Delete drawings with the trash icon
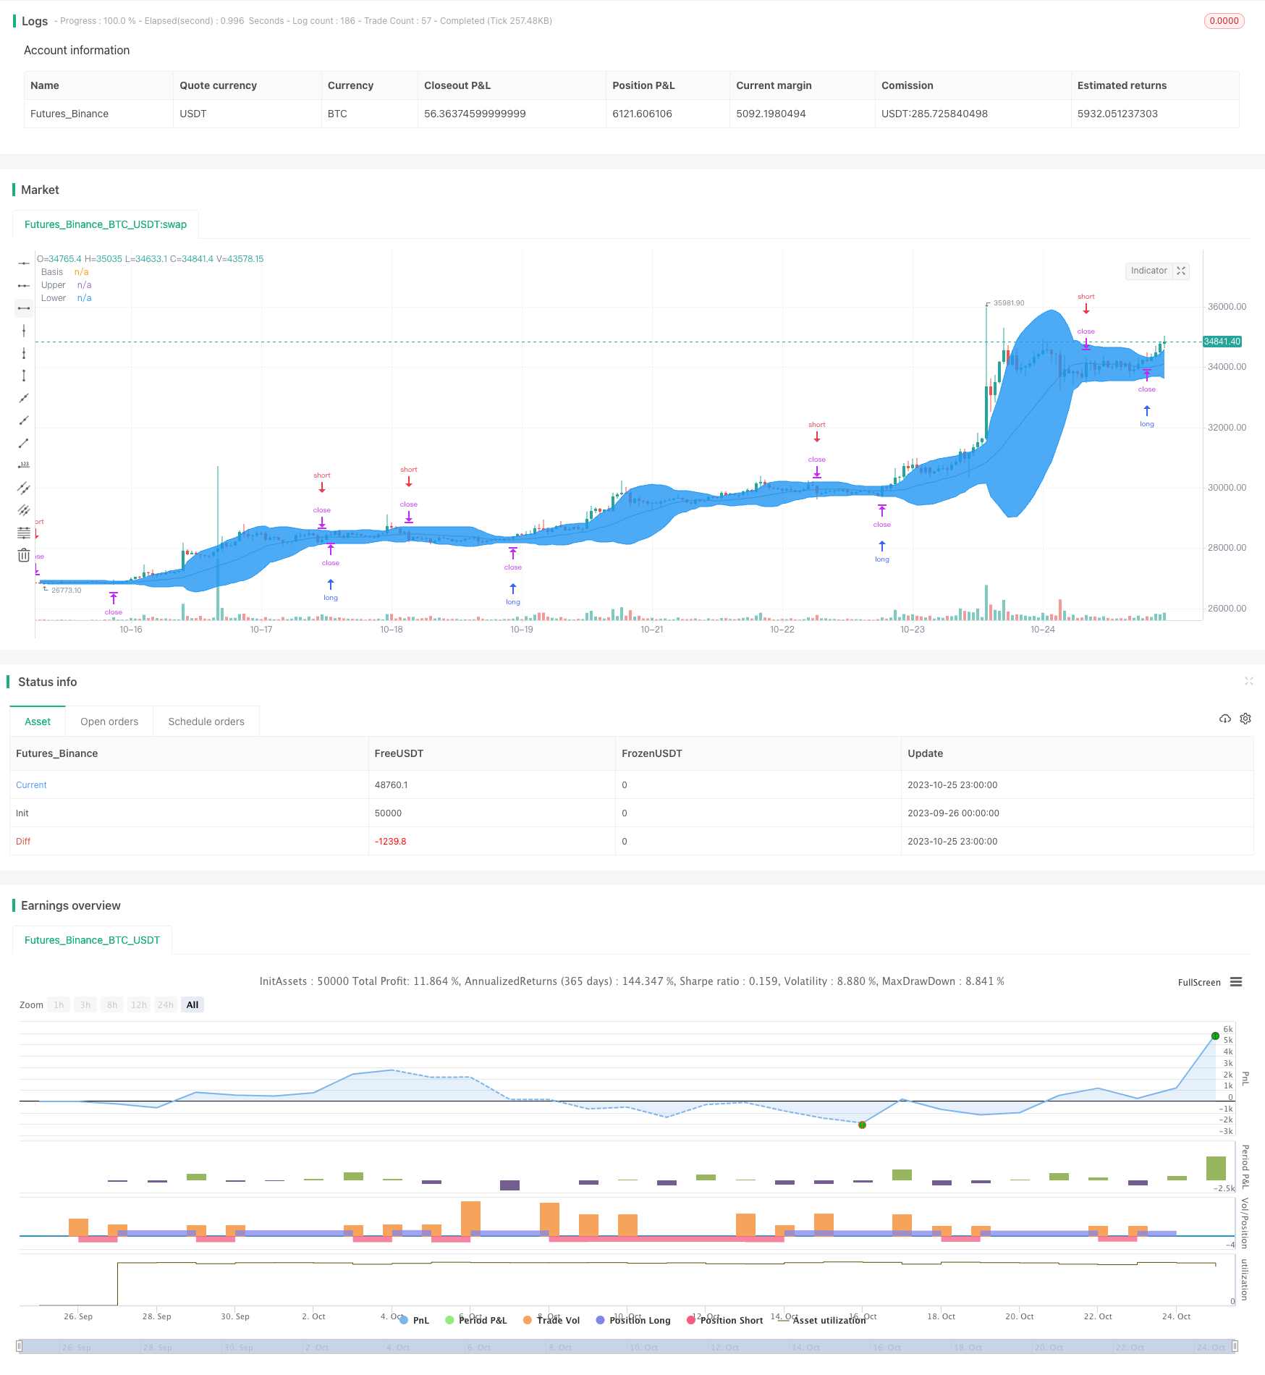 [24, 555]
